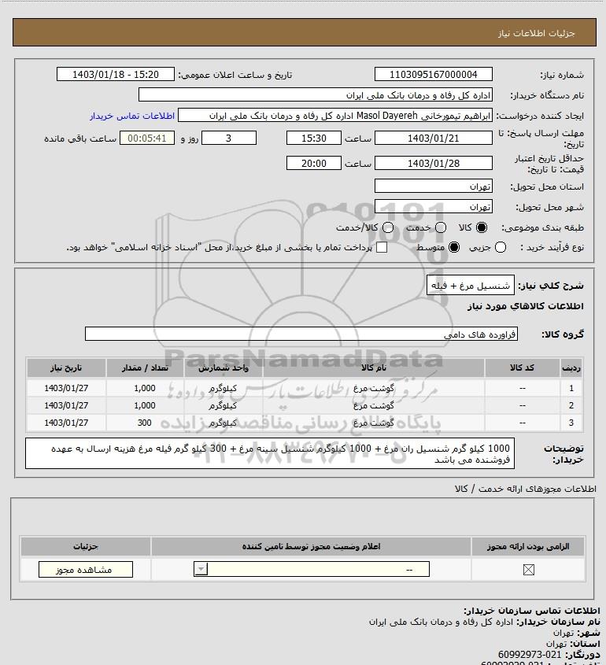Click the goods group field فراورده های دامی
Viewport: 606px width, 665px height.
pyautogui.click(x=301, y=334)
